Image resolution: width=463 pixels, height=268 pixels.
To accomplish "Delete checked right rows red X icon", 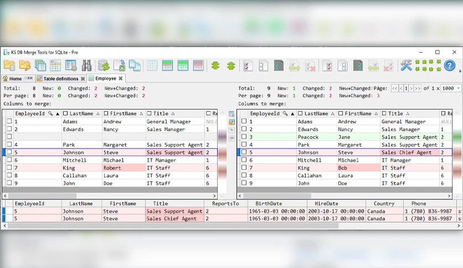I will (389, 65).
